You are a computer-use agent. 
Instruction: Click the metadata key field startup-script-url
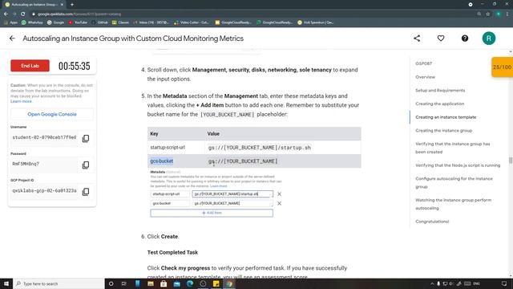tap(170, 194)
